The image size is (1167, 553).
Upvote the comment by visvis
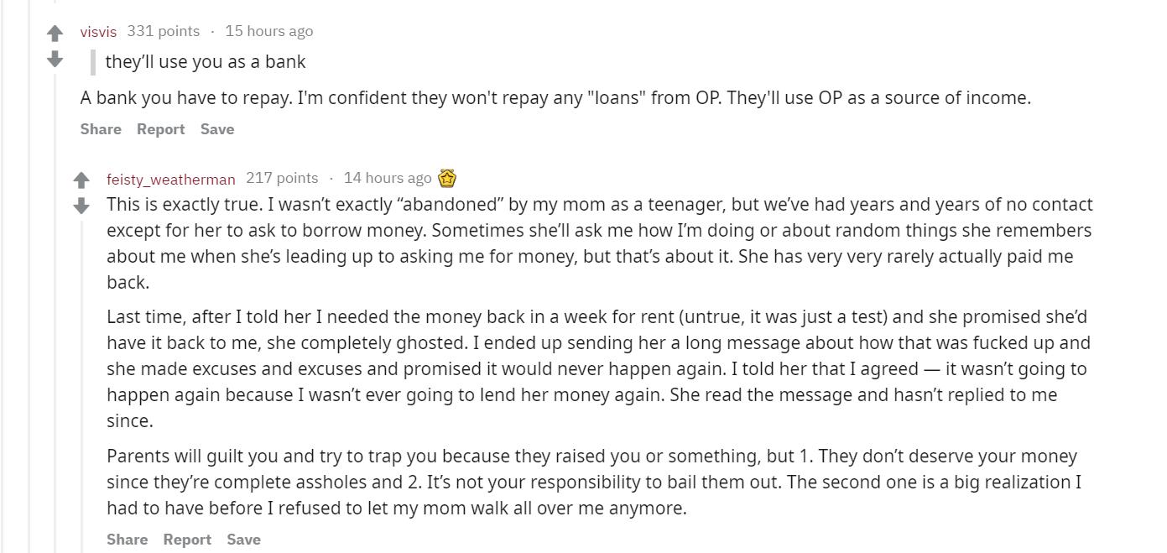click(55, 34)
